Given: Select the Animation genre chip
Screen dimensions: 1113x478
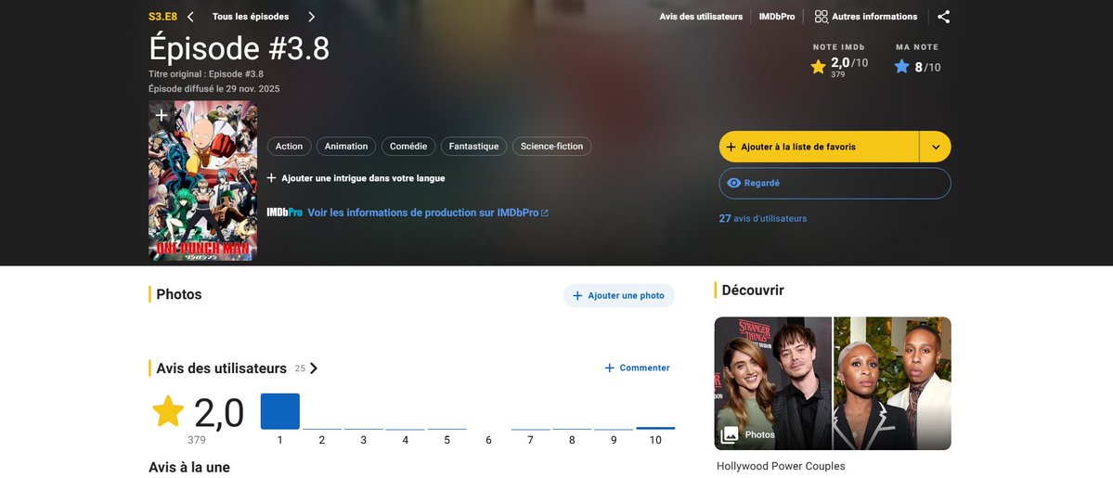Looking at the screenshot, I should 346,147.
